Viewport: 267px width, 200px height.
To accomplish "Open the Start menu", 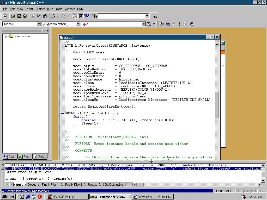I will 8,197.
